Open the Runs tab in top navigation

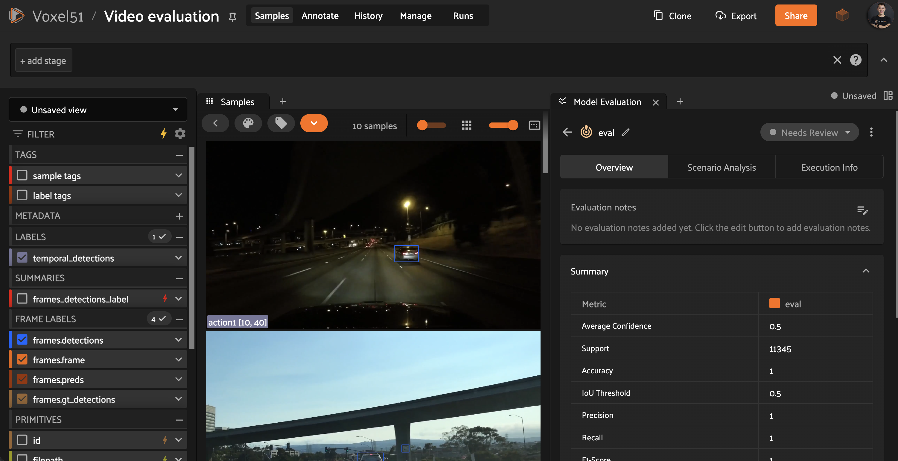pos(463,16)
